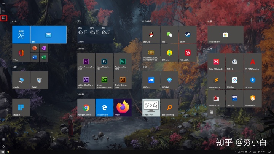Open the Tencent Classroom tile

coord(169,80)
